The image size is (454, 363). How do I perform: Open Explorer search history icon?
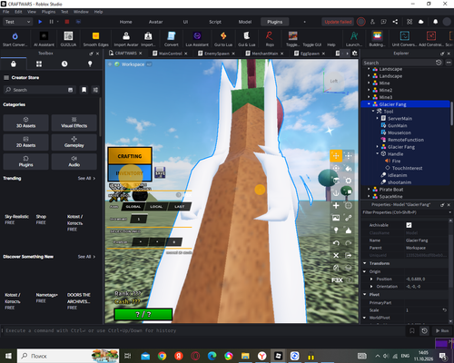[439, 63]
